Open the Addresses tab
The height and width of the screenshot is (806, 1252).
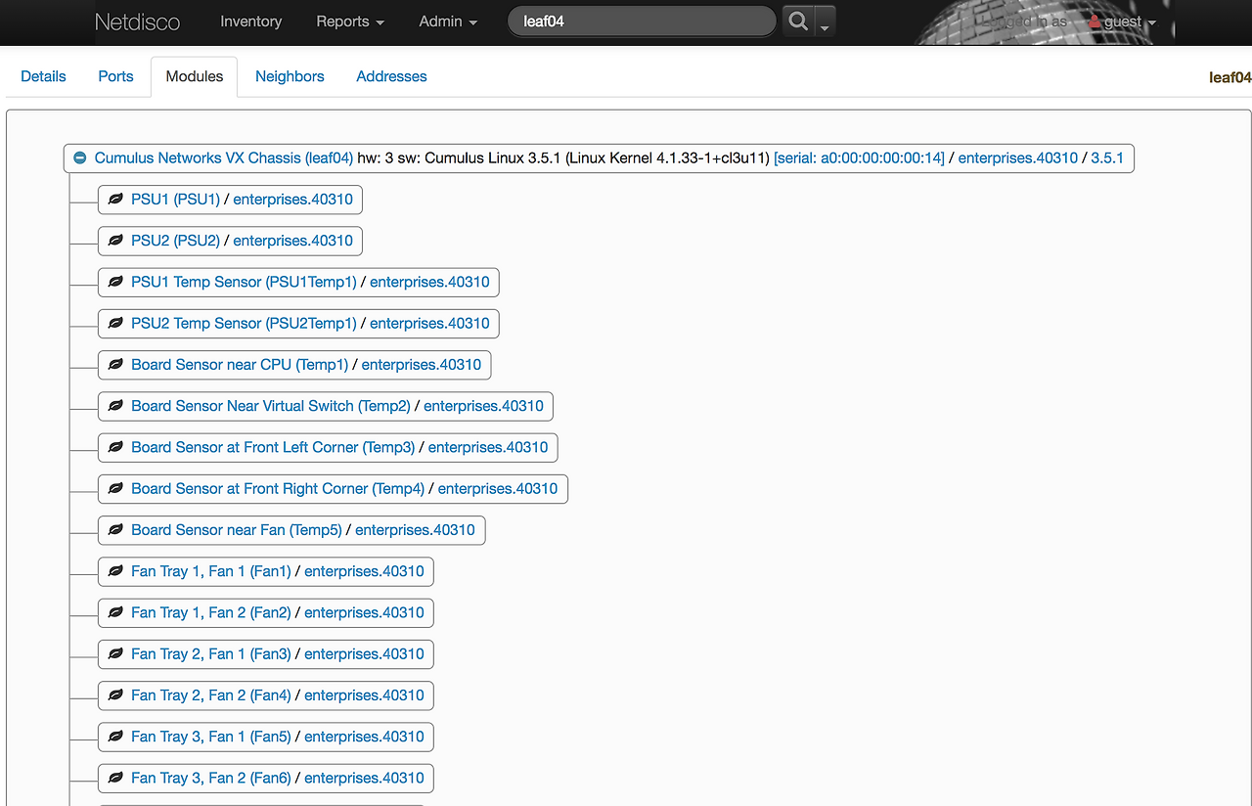[391, 76]
